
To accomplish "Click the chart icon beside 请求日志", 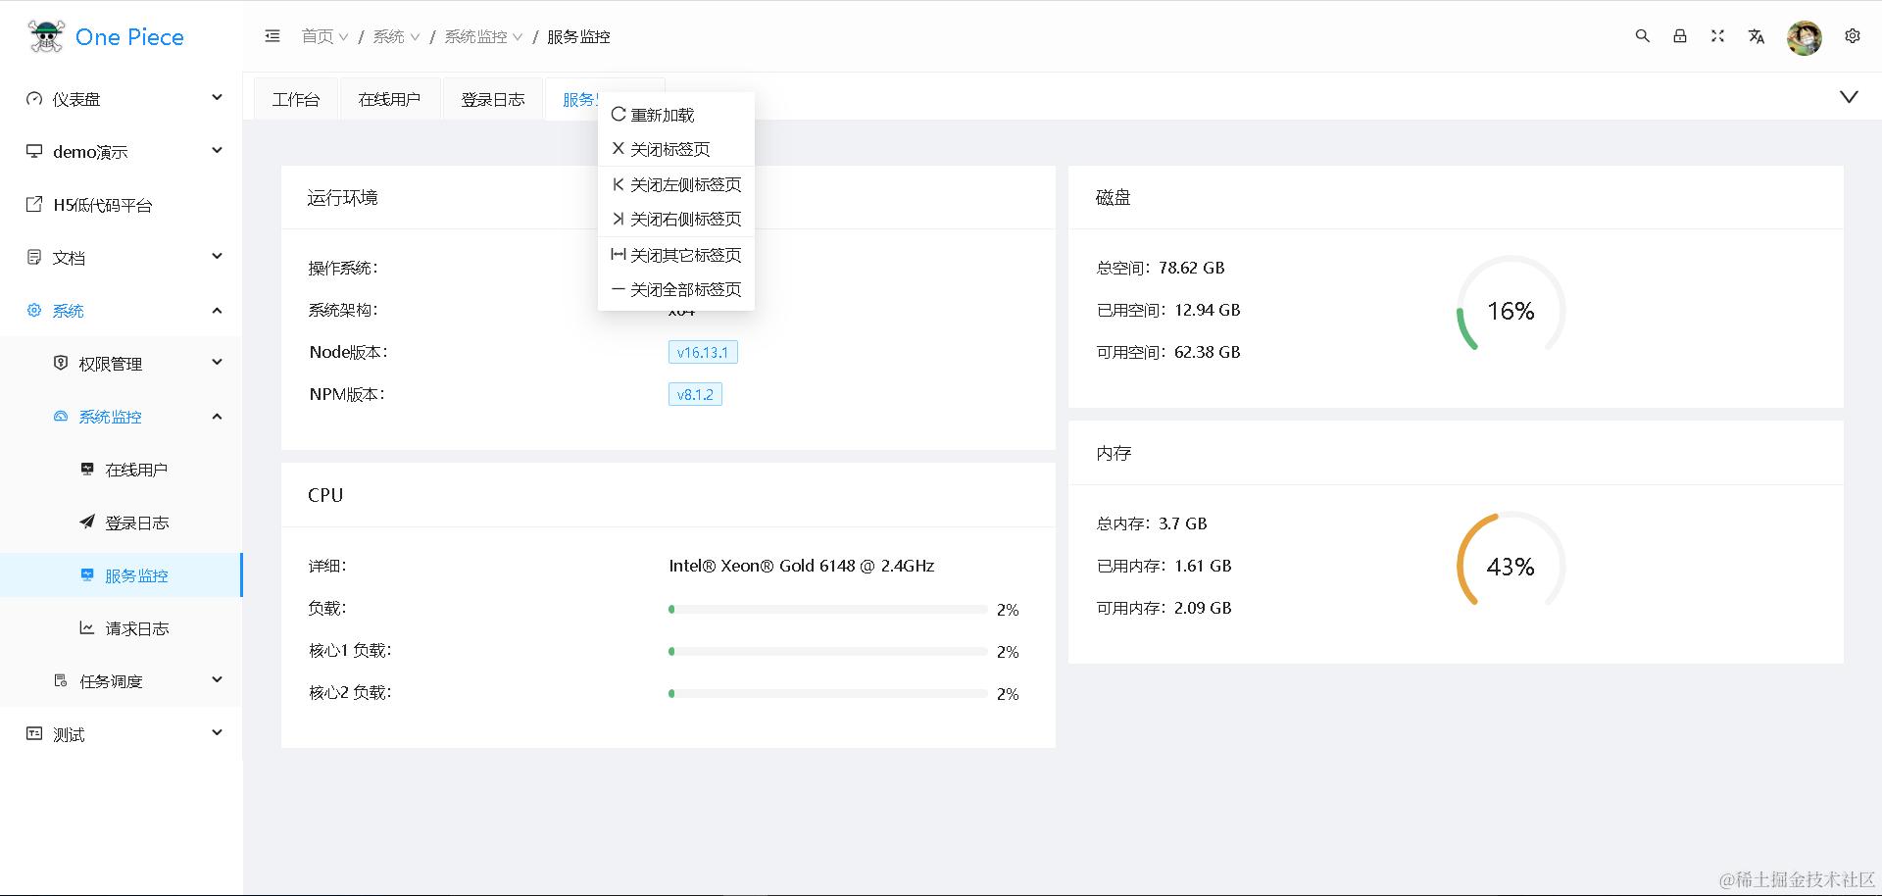I will tap(87, 627).
